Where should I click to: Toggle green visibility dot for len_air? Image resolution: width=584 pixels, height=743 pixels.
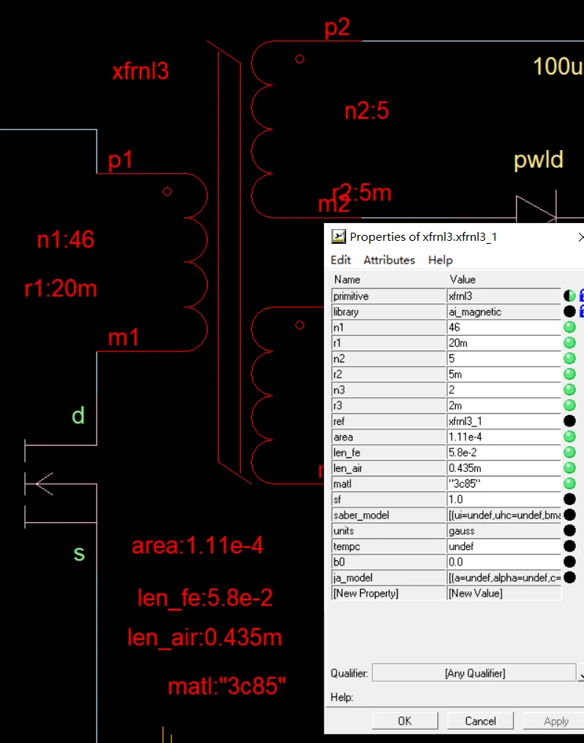tap(569, 468)
